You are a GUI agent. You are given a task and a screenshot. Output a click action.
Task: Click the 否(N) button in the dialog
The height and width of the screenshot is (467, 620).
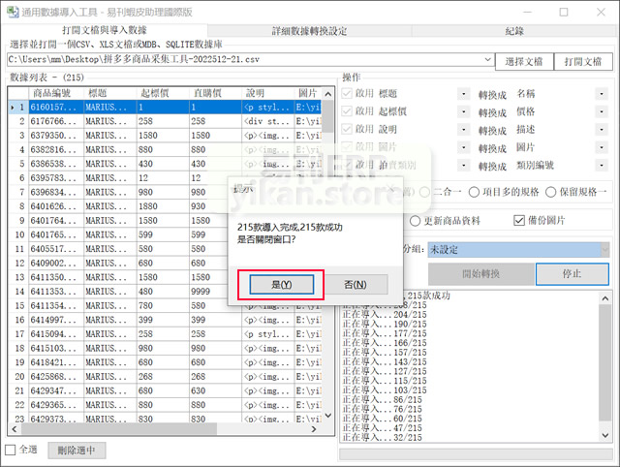tap(355, 284)
